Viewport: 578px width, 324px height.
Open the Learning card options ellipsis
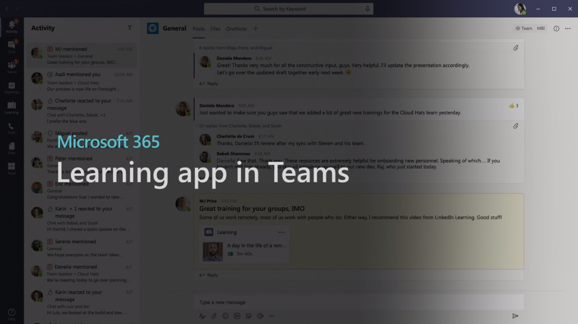click(281, 232)
